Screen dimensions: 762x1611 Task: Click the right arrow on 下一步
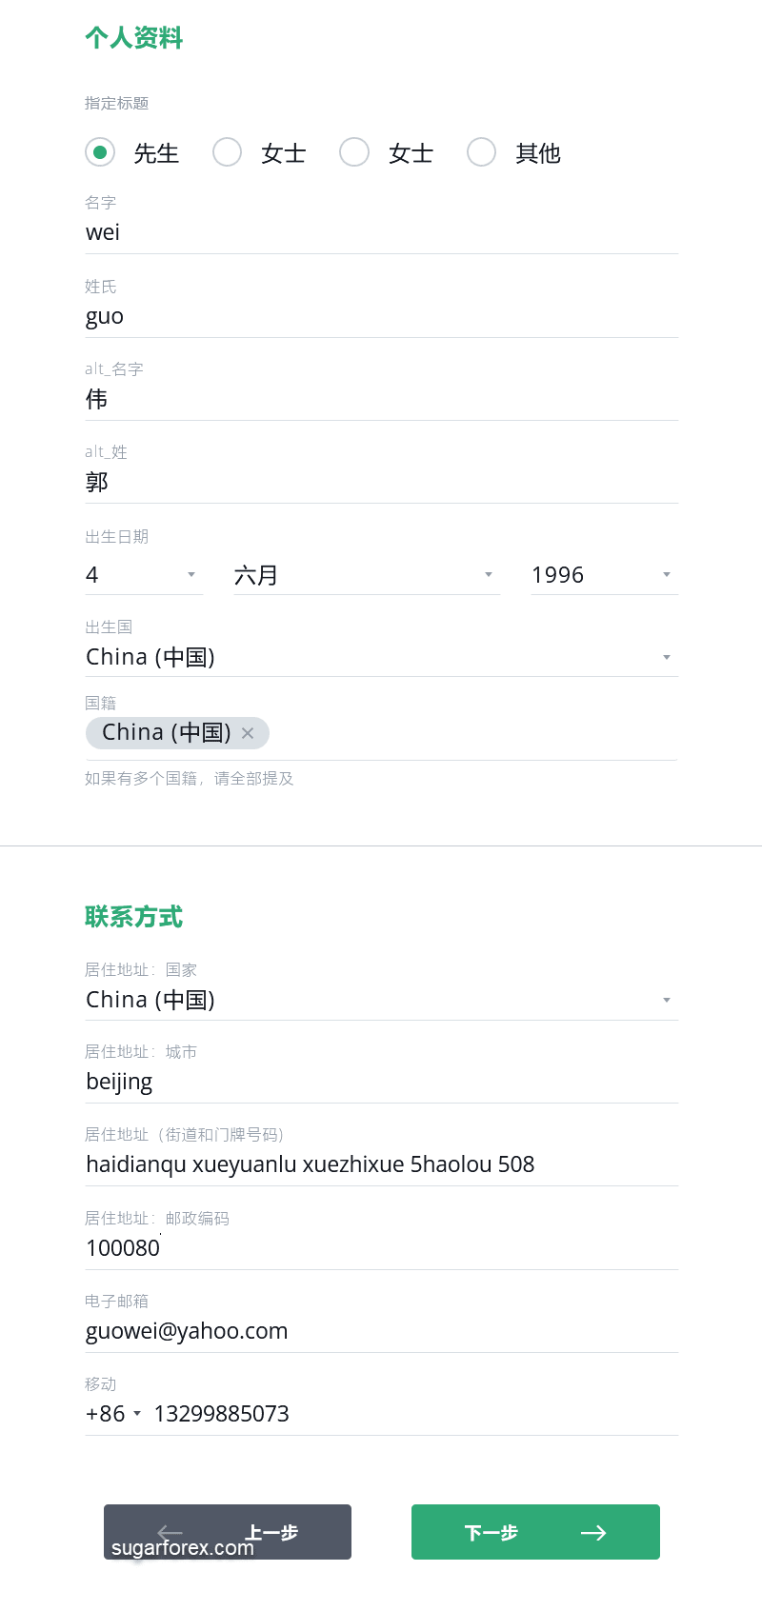point(593,1532)
